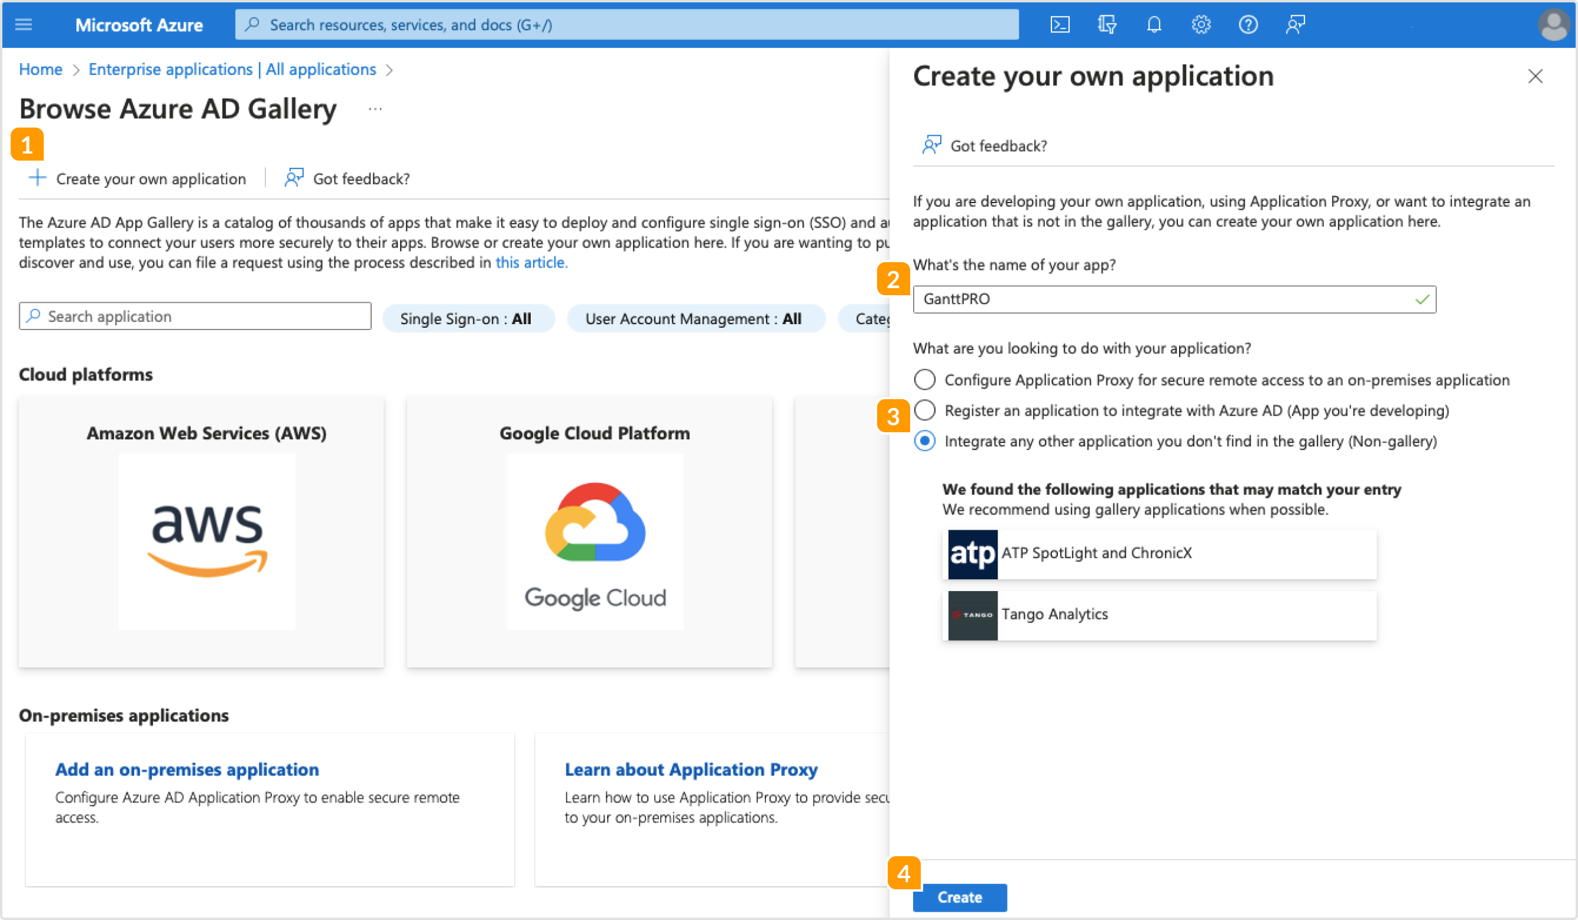Open the user account avatar
1578x920 pixels.
pos(1554,24)
